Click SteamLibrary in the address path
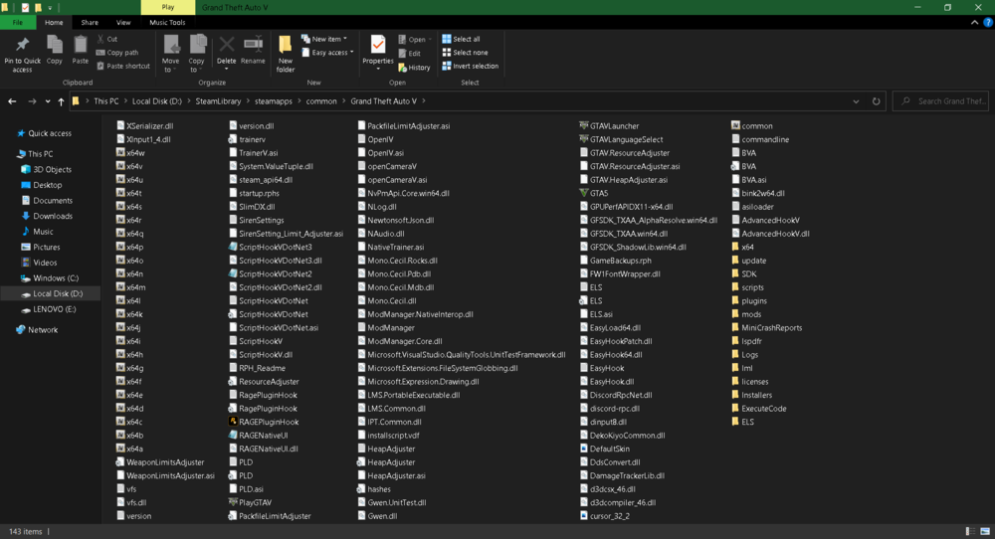 [218, 101]
